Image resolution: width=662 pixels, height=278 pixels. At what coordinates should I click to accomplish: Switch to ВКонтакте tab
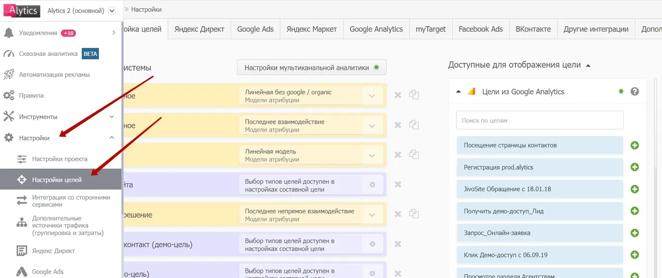(x=533, y=29)
